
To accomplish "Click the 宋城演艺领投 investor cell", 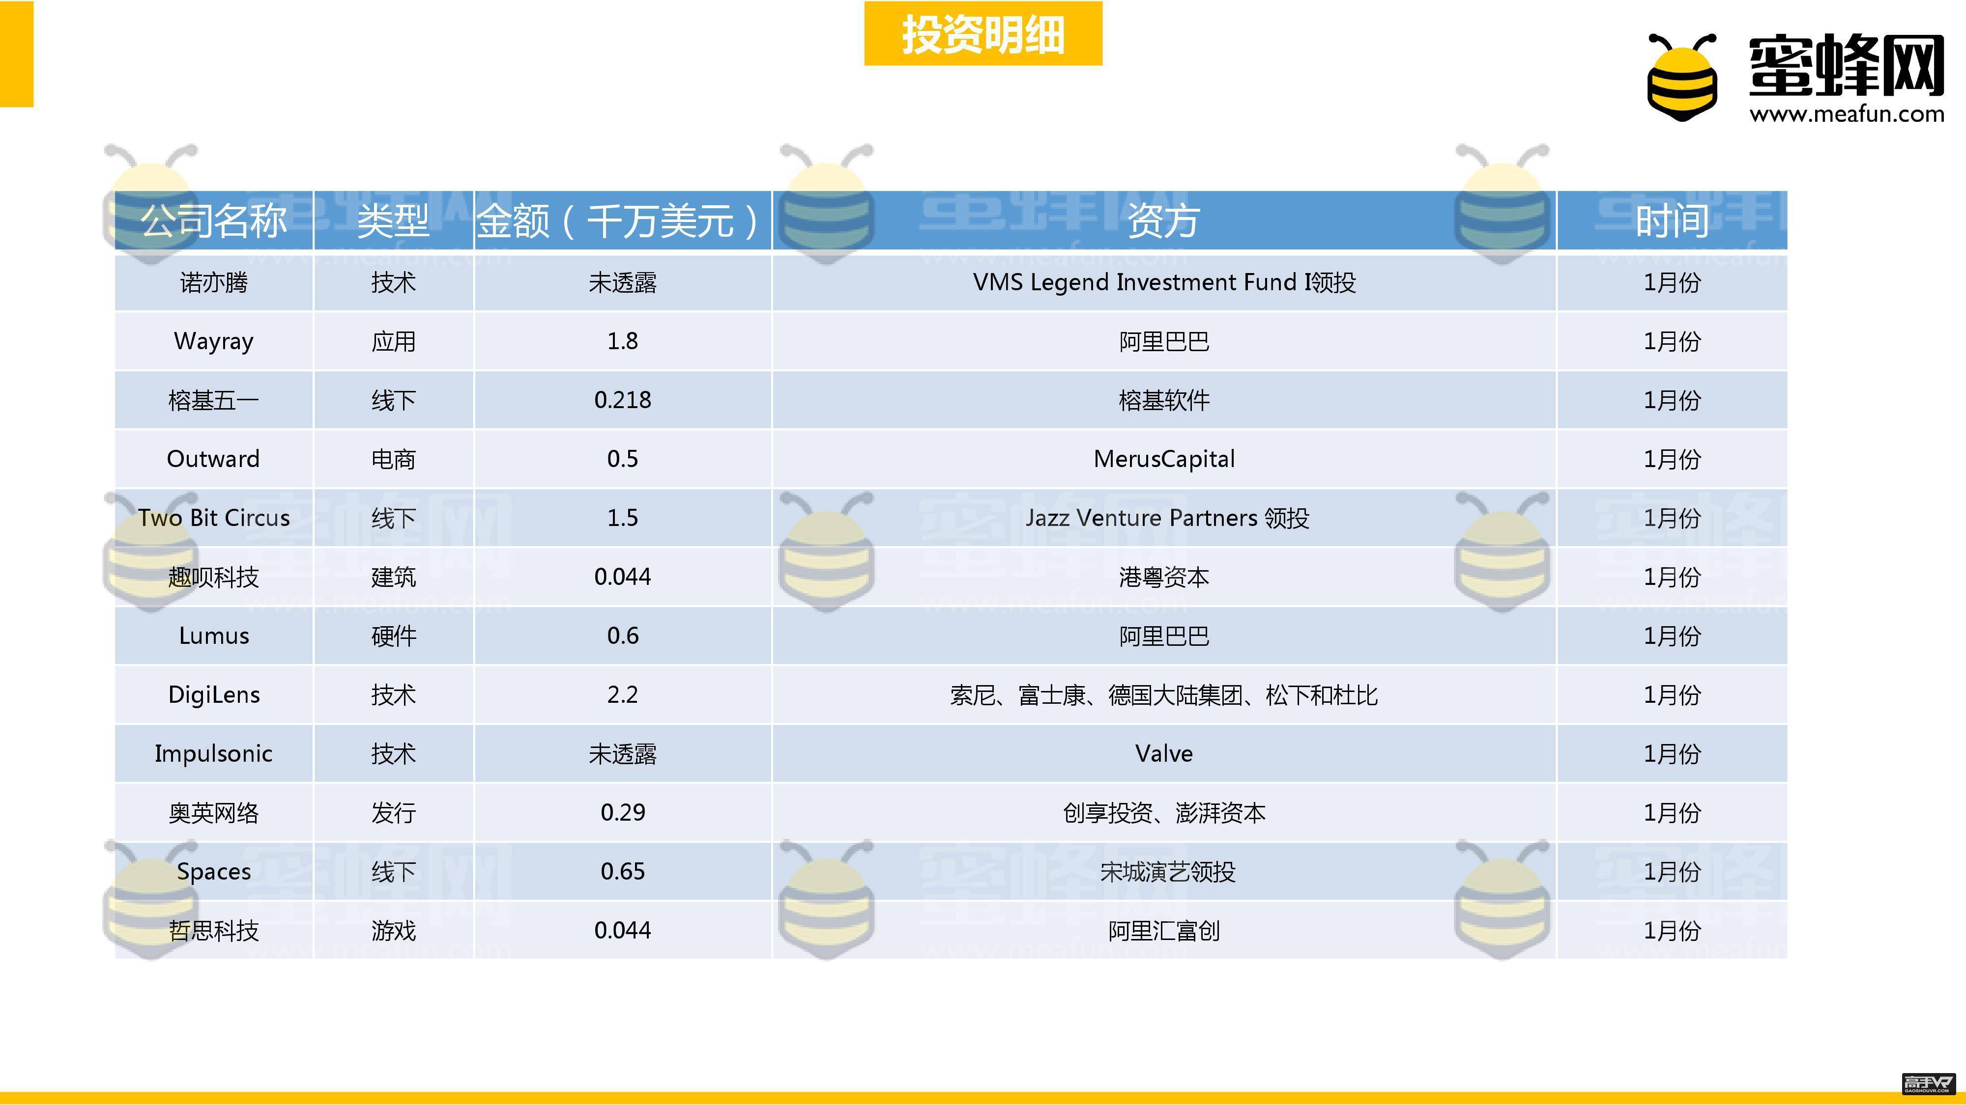I will pyautogui.click(x=1164, y=872).
